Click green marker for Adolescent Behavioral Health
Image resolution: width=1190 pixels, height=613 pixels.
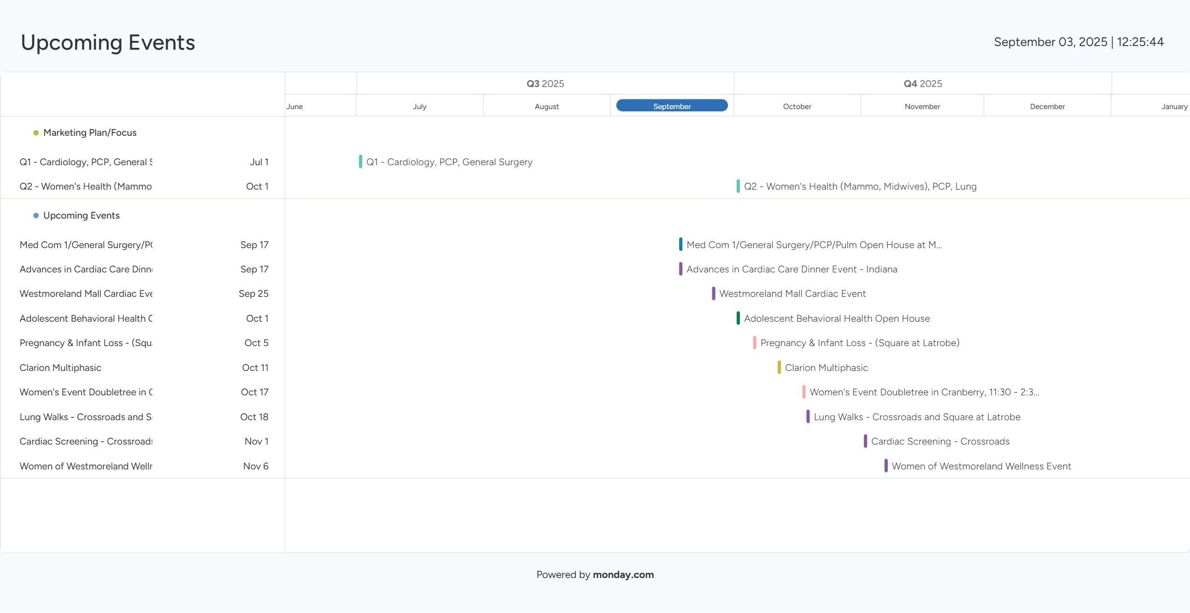click(738, 318)
